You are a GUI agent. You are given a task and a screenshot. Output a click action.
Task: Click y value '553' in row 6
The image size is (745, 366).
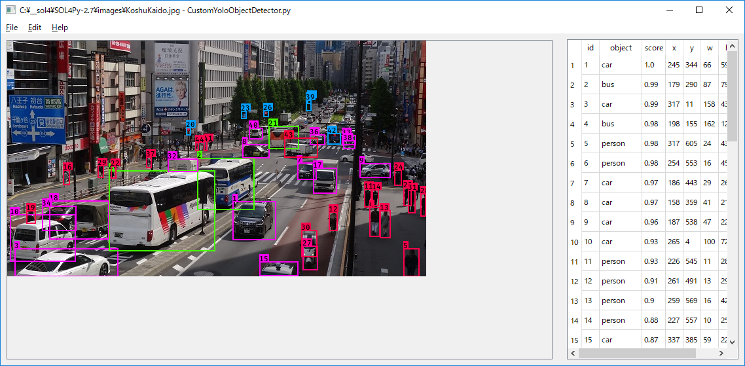tap(692, 163)
